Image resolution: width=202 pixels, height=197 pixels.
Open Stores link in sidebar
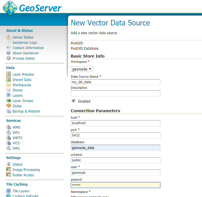(17, 90)
